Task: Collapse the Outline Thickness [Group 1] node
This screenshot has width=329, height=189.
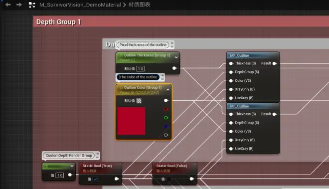Action: click(x=176, y=57)
